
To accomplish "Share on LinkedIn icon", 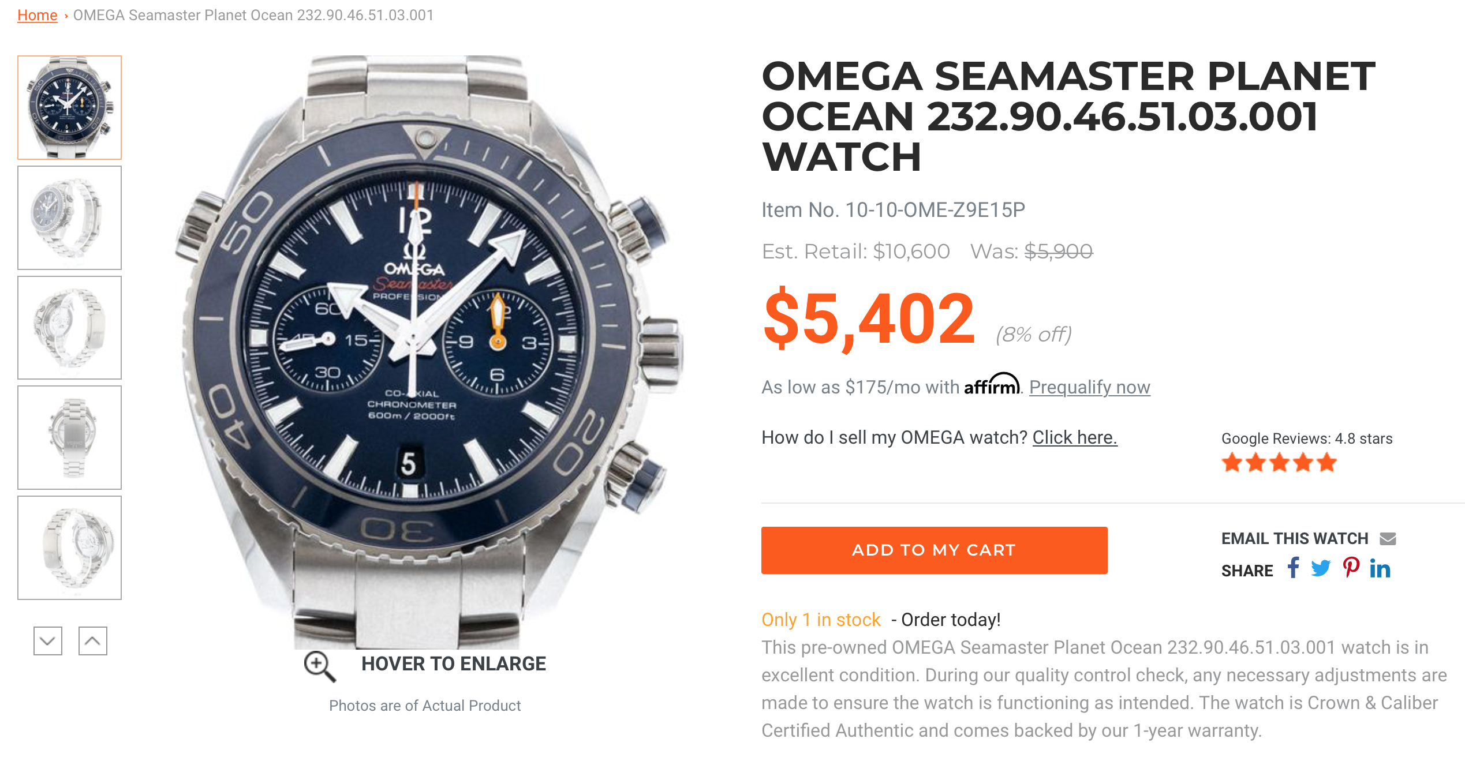I will click(x=1380, y=569).
